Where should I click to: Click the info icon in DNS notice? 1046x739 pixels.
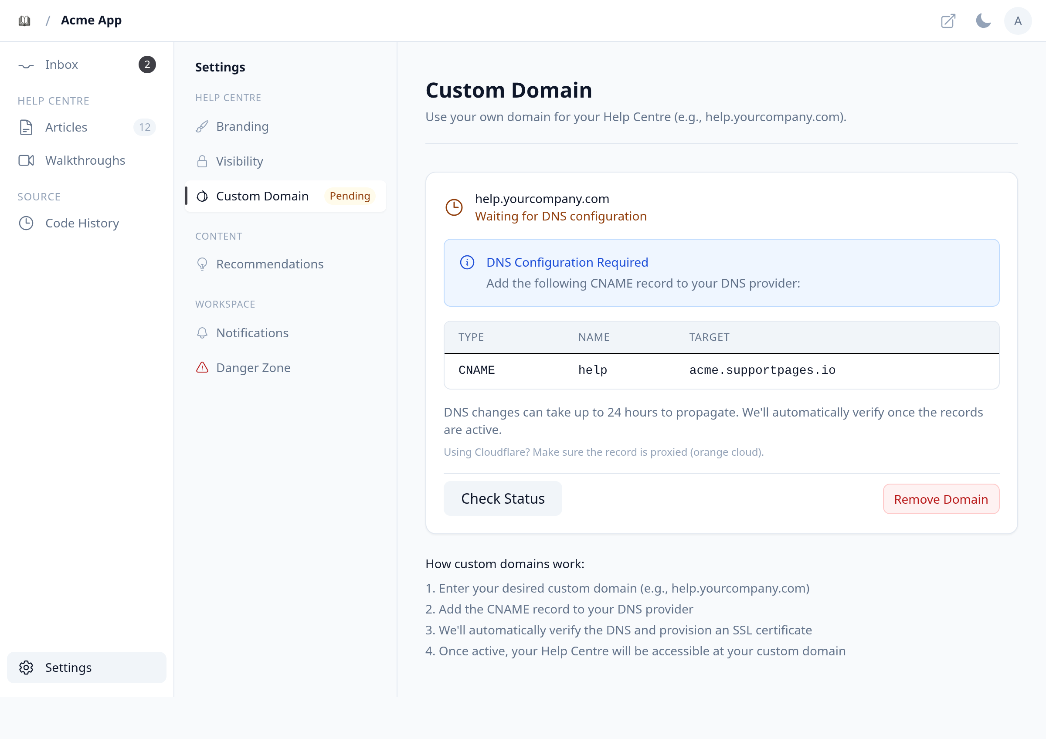pos(467,262)
